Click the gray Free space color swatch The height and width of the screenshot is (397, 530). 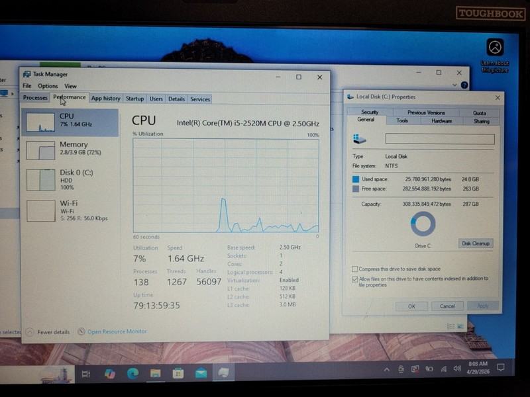click(356, 189)
